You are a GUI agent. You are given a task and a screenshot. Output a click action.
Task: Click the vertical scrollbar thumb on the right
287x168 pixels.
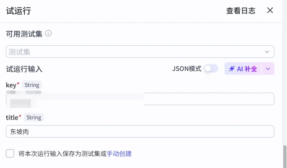click(x=285, y=156)
